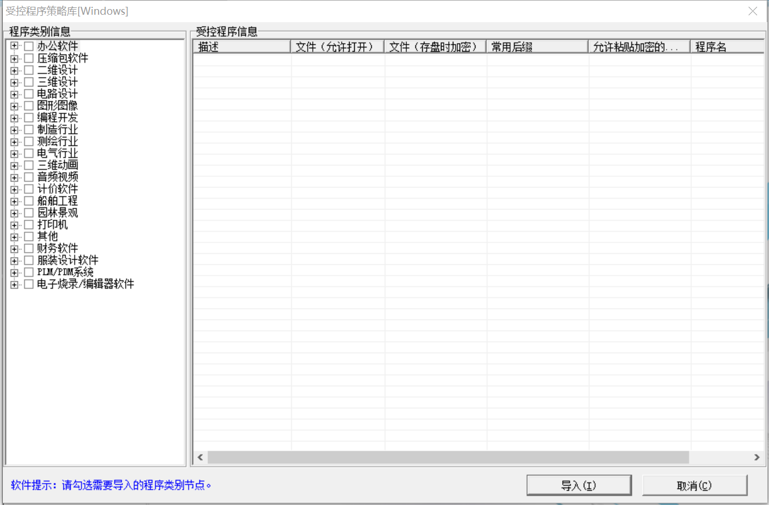
Task: Select the 办公软件 tree label
Action: coord(58,46)
